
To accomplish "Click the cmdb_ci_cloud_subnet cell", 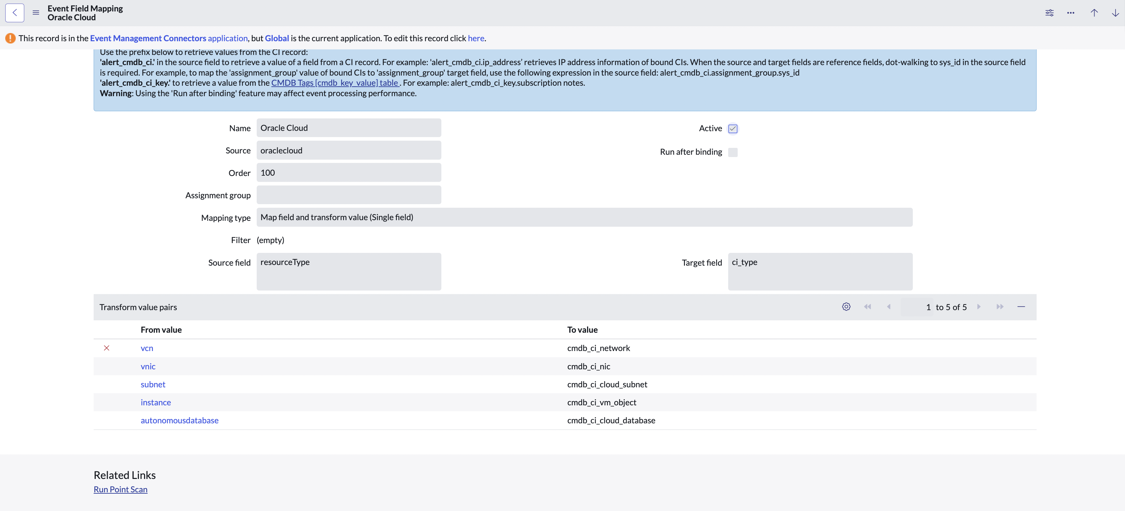I will point(607,384).
